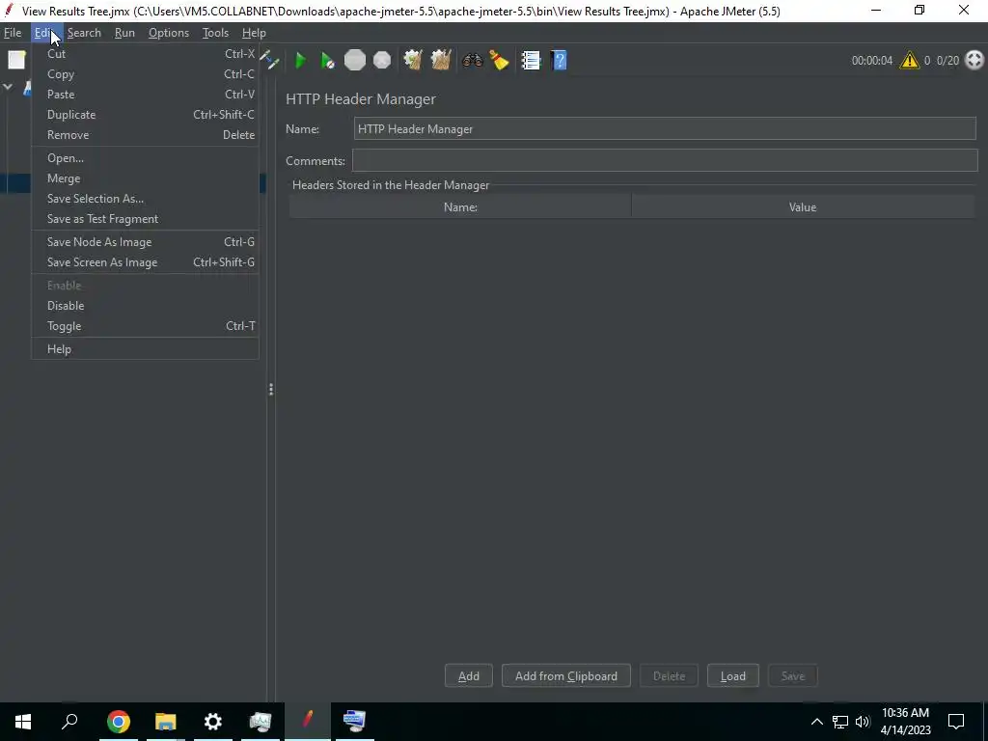Select Duplicate in the Edit menu
Image resolution: width=988 pixels, height=741 pixels.
(145, 115)
